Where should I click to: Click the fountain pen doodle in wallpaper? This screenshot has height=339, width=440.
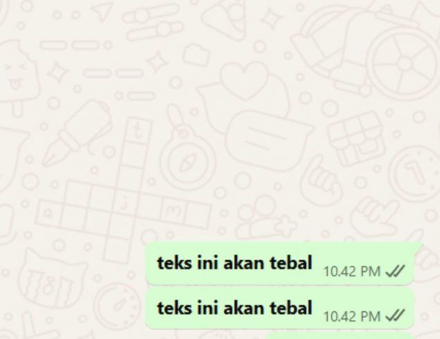click(x=76, y=132)
